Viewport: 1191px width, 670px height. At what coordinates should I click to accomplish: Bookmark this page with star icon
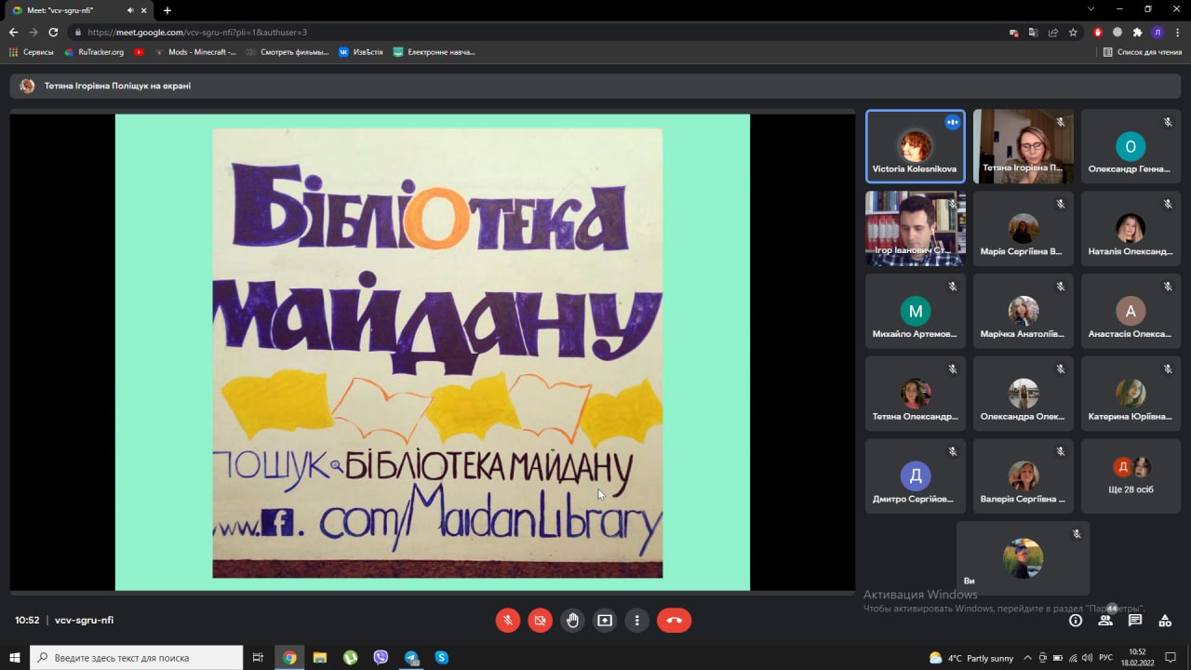click(1073, 32)
